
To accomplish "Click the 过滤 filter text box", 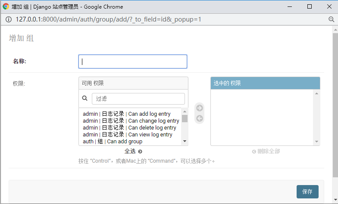I will click(138, 99).
